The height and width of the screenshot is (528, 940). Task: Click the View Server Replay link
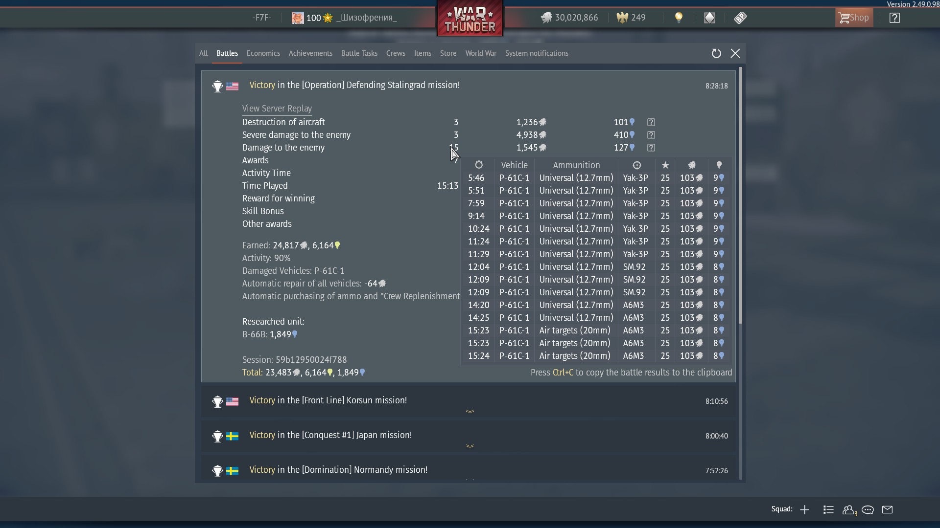coord(277,109)
